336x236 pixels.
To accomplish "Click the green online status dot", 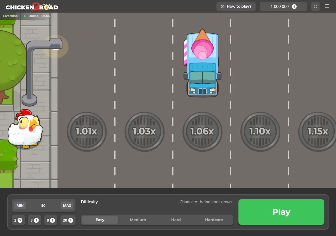I will (x=25, y=16).
